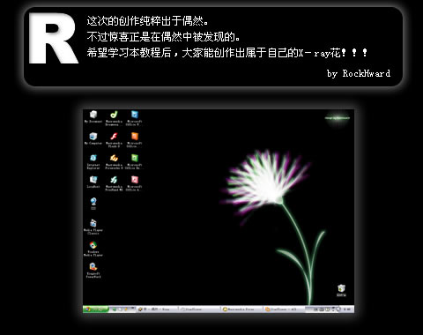The width and height of the screenshot is (423, 335).
Task: Launch Macromedia Dreamweaver desktop shortcut
Action: [x=114, y=118]
